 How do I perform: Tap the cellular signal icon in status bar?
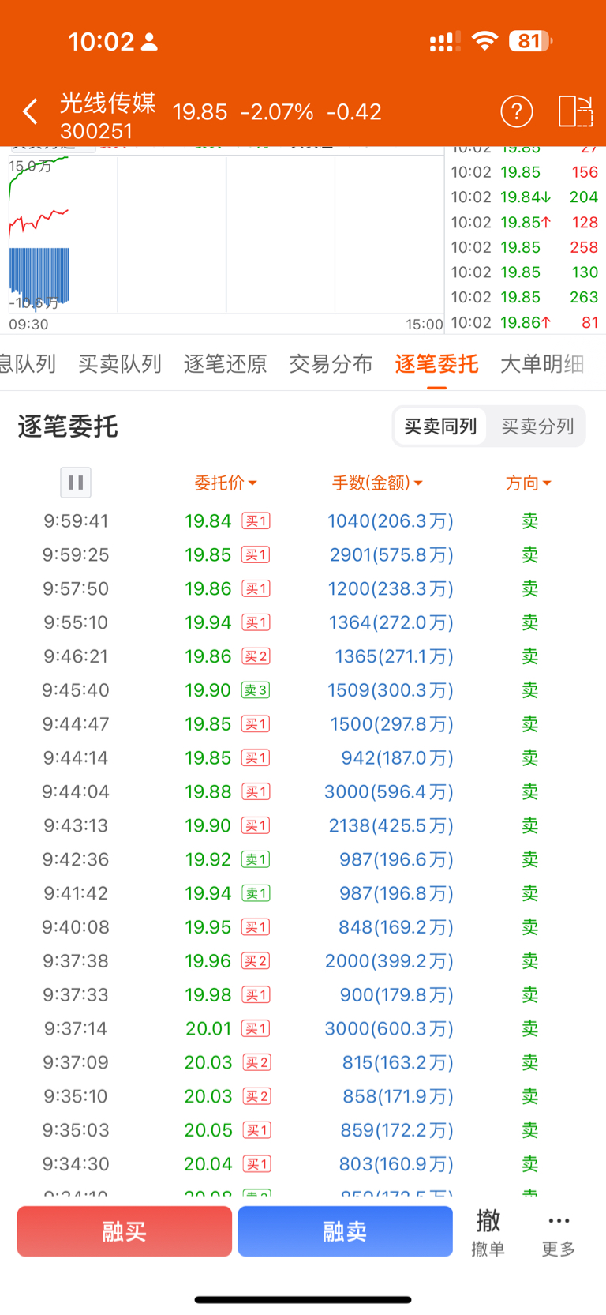click(x=445, y=41)
